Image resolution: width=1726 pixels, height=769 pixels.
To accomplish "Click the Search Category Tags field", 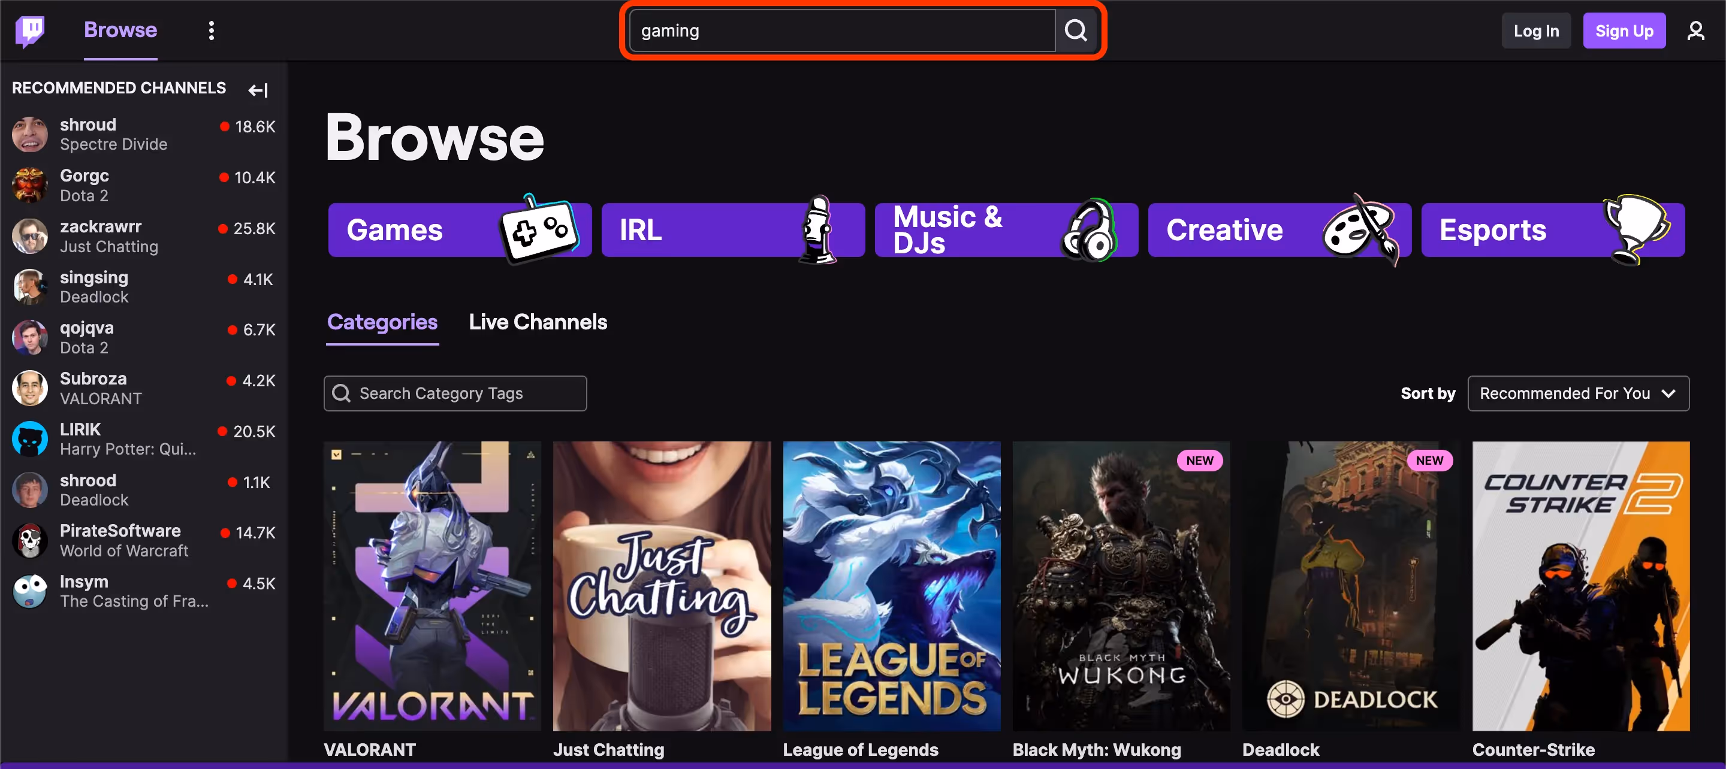I will (x=455, y=393).
